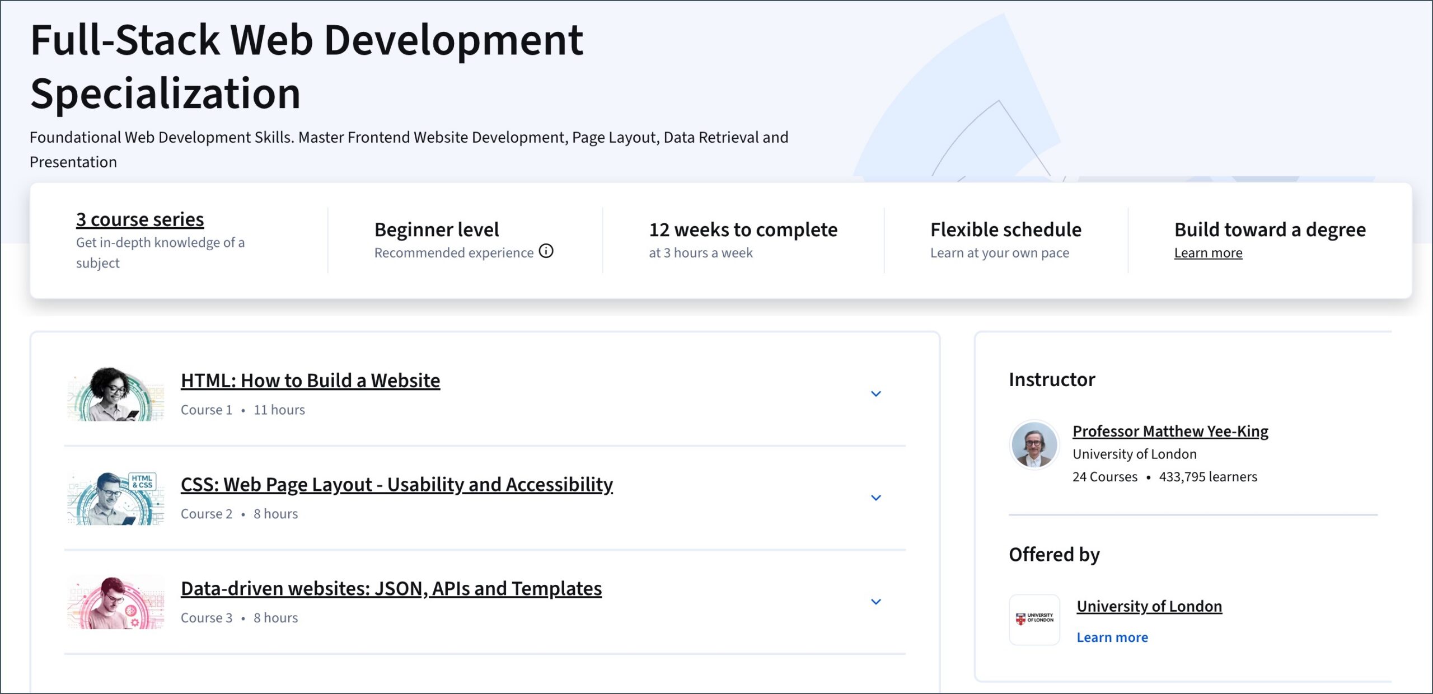The width and height of the screenshot is (1433, 694).
Task: Open the University of London link
Action: tap(1149, 607)
